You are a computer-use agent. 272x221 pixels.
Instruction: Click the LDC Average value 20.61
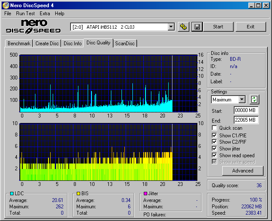point(57,200)
